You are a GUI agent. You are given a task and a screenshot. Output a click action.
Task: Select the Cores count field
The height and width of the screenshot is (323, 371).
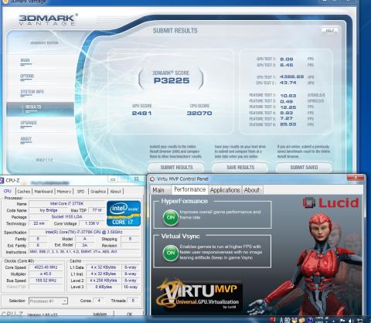pyautogui.click(x=99, y=301)
